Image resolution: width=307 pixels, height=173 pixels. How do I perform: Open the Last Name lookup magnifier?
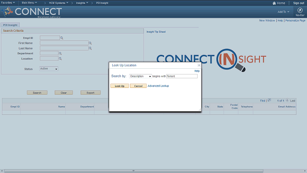pyautogui.click(x=90, y=48)
